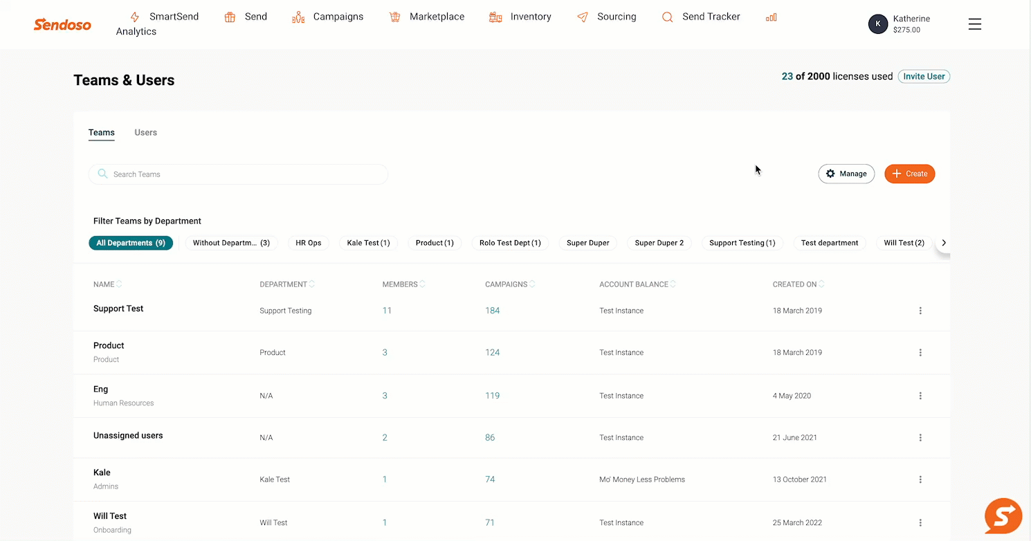Image resolution: width=1031 pixels, height=541 pixels.
Task: Sort table by the Department column
Action: (287, 284)
